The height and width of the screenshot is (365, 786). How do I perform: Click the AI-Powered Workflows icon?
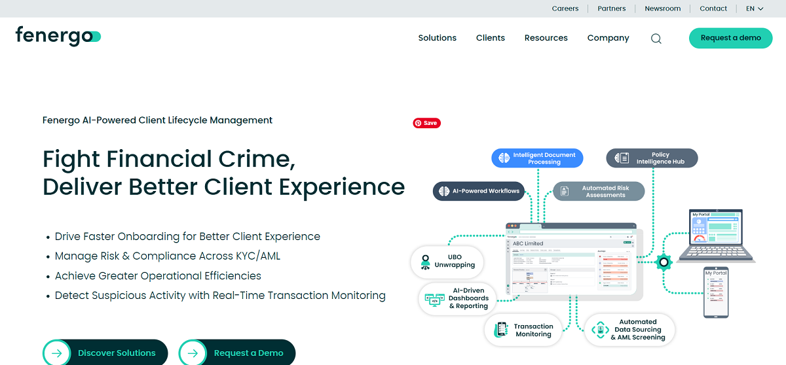pos(443,191)
